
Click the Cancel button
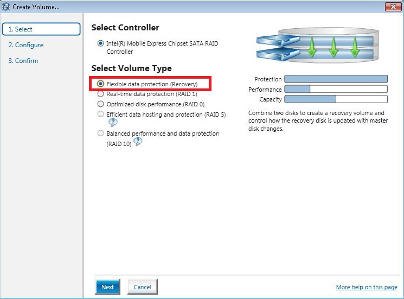143,287
